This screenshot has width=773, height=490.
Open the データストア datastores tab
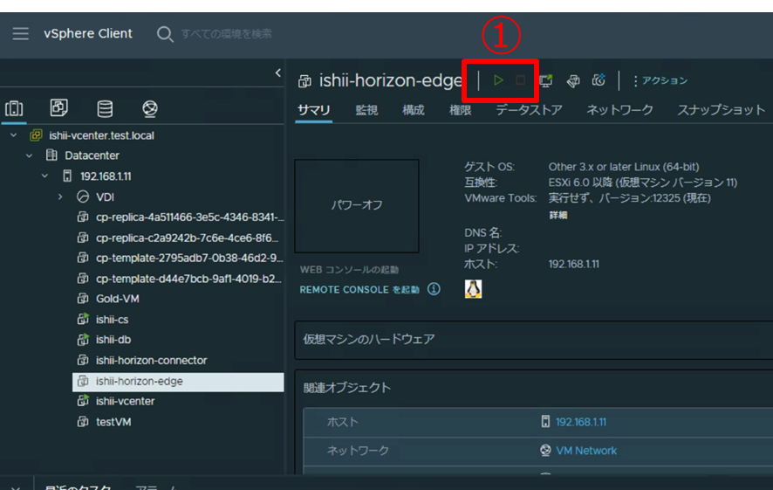pyautogui.click(x=529, y=110)
